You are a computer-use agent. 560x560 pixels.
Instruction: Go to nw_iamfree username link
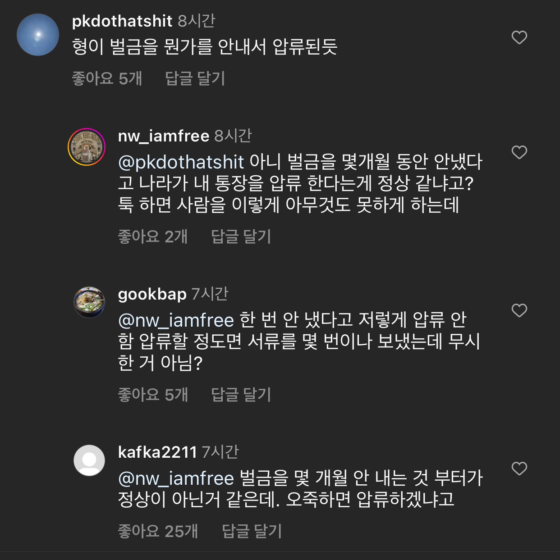(164, 136)
